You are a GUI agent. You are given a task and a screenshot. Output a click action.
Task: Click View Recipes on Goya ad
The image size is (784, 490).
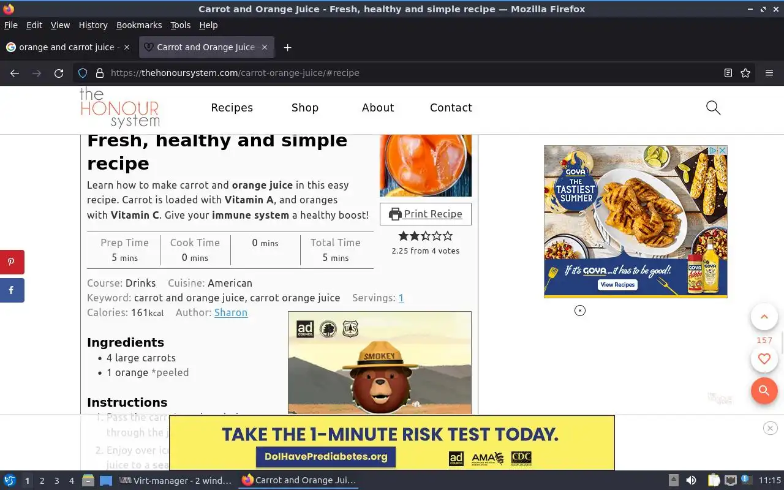point(617,285)
